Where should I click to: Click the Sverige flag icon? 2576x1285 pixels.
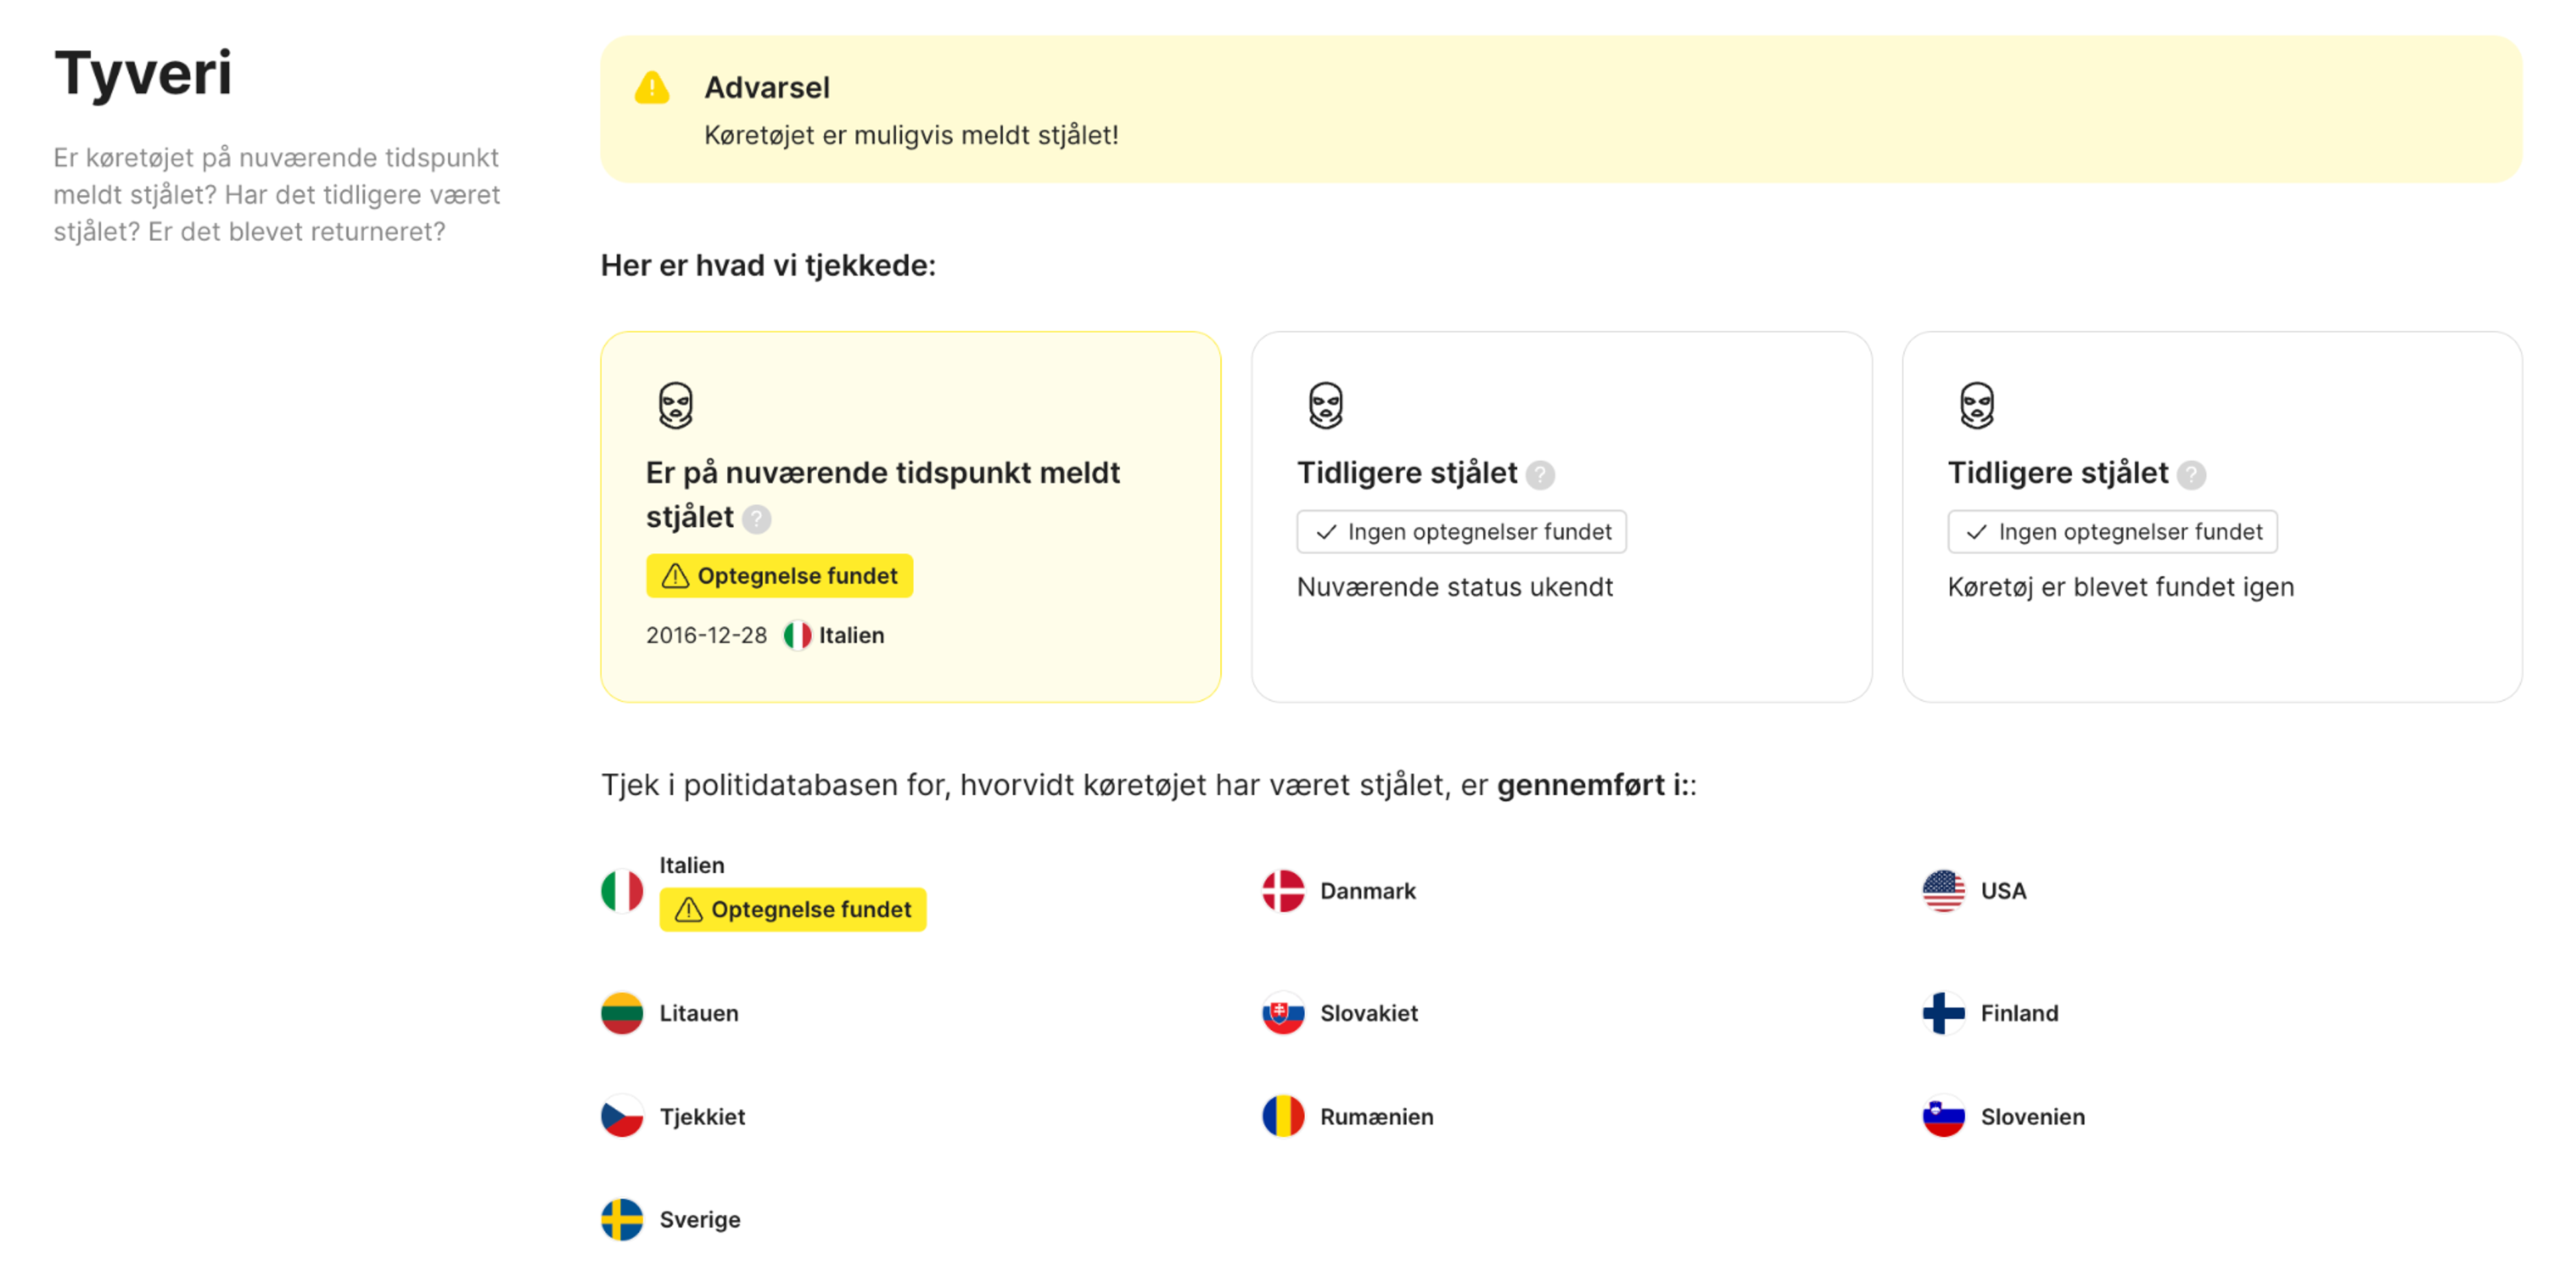pyautogui.click(x=623, y=1219)
